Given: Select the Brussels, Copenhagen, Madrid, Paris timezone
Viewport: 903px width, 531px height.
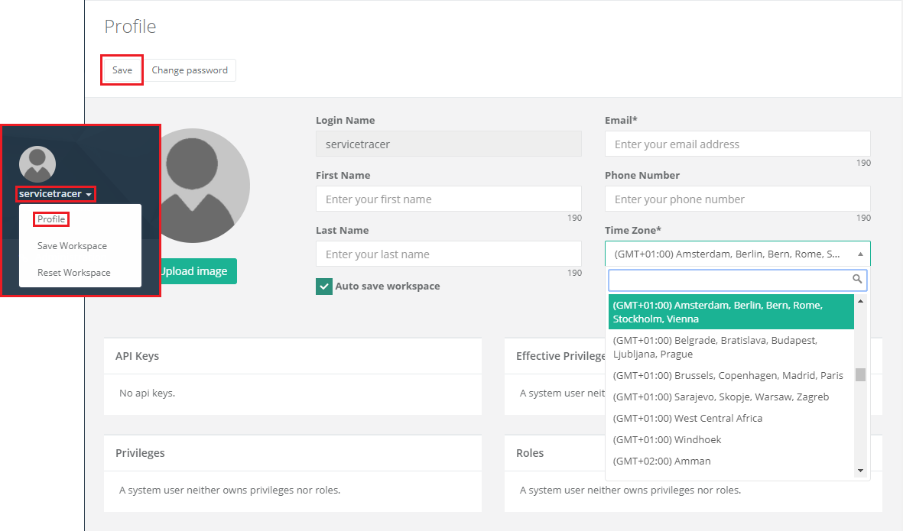Looking at the screenshot, I should coord(728,376).
